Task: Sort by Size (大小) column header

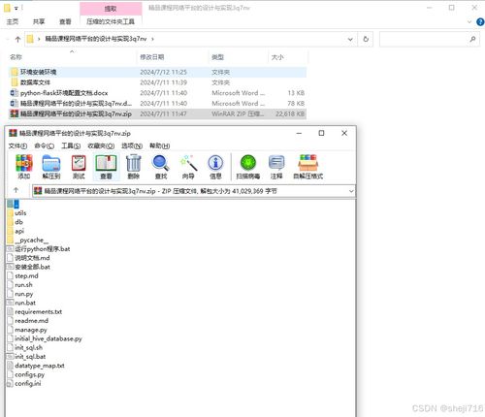Action: point(277,57)
